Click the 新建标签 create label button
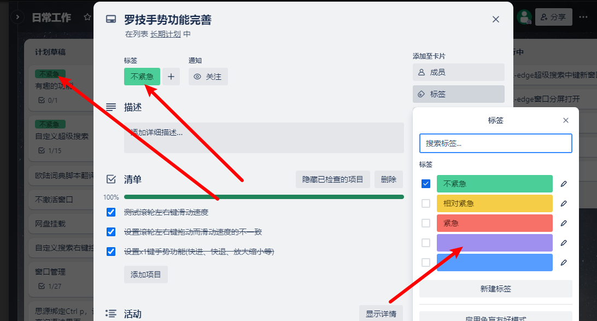597x321 pixels. pyautogui.click(x=495, y=289)
